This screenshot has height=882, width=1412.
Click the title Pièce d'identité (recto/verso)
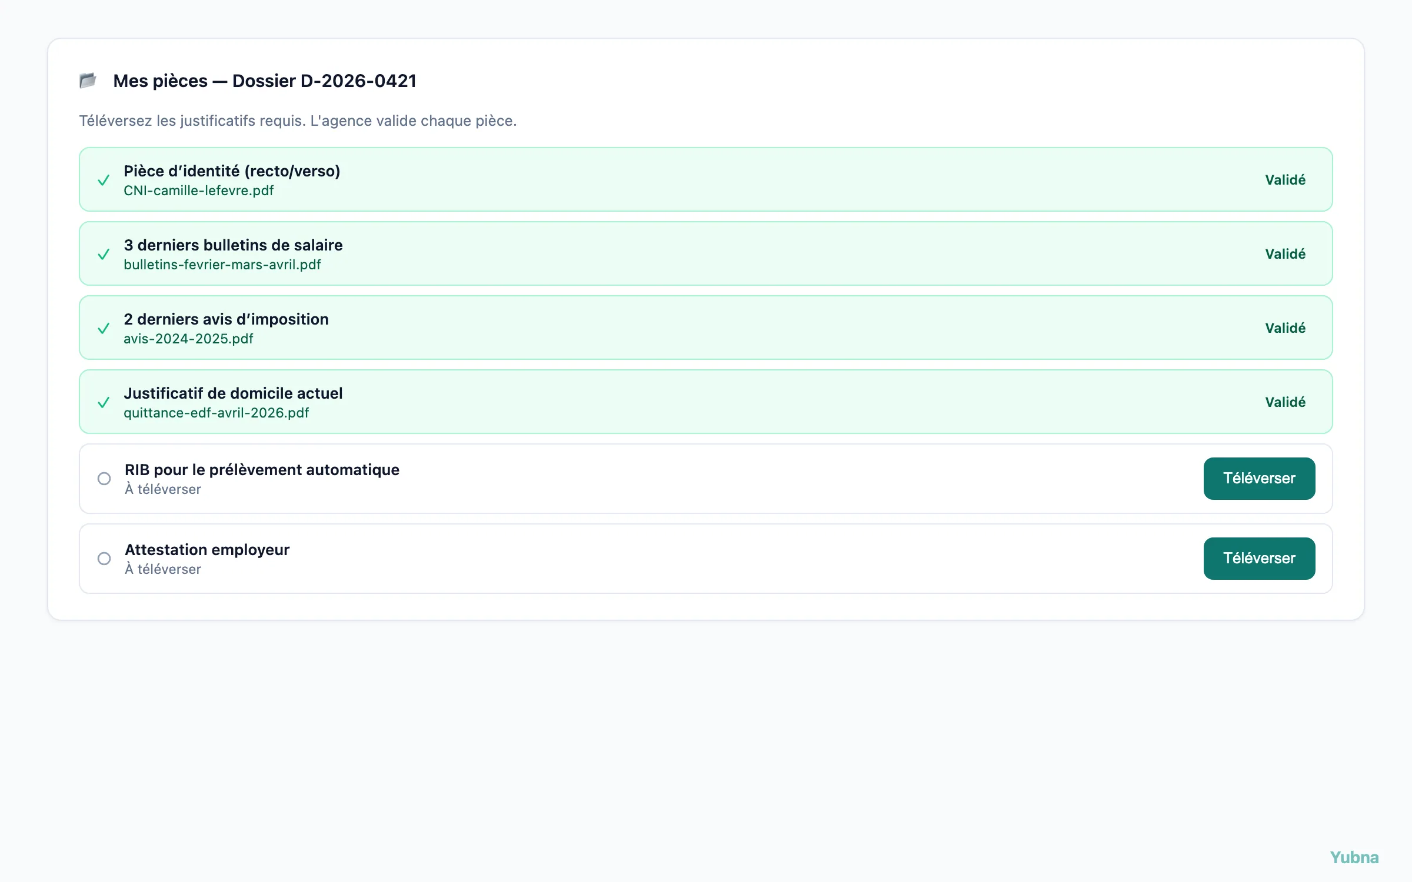click(232, 171)
